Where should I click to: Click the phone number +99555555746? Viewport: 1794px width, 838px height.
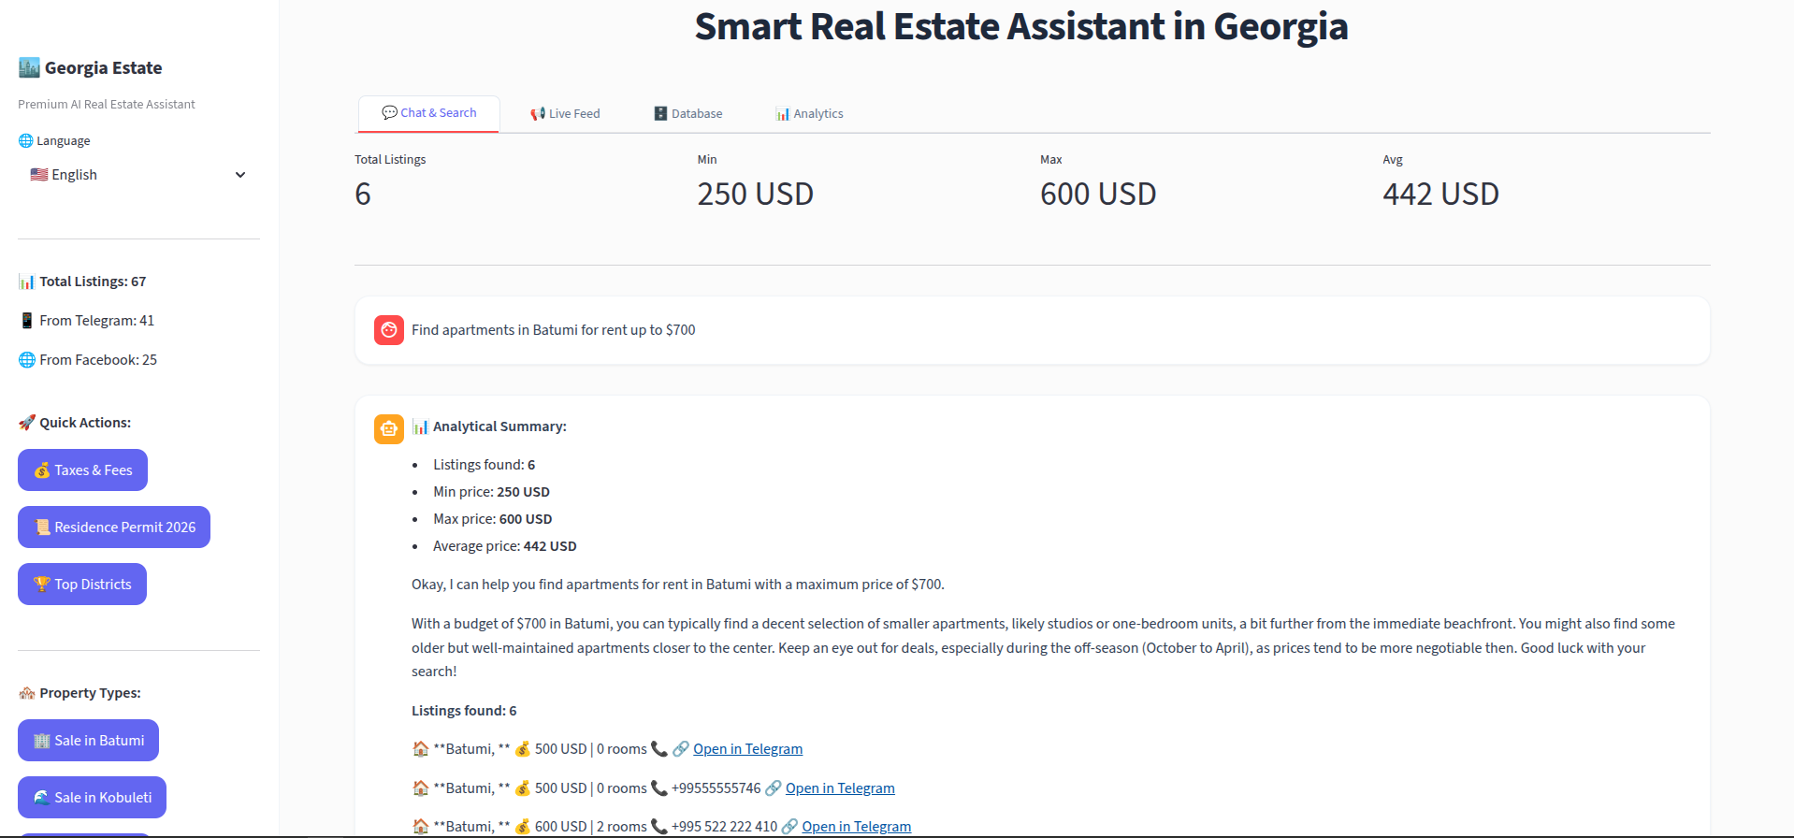[716, 788]
